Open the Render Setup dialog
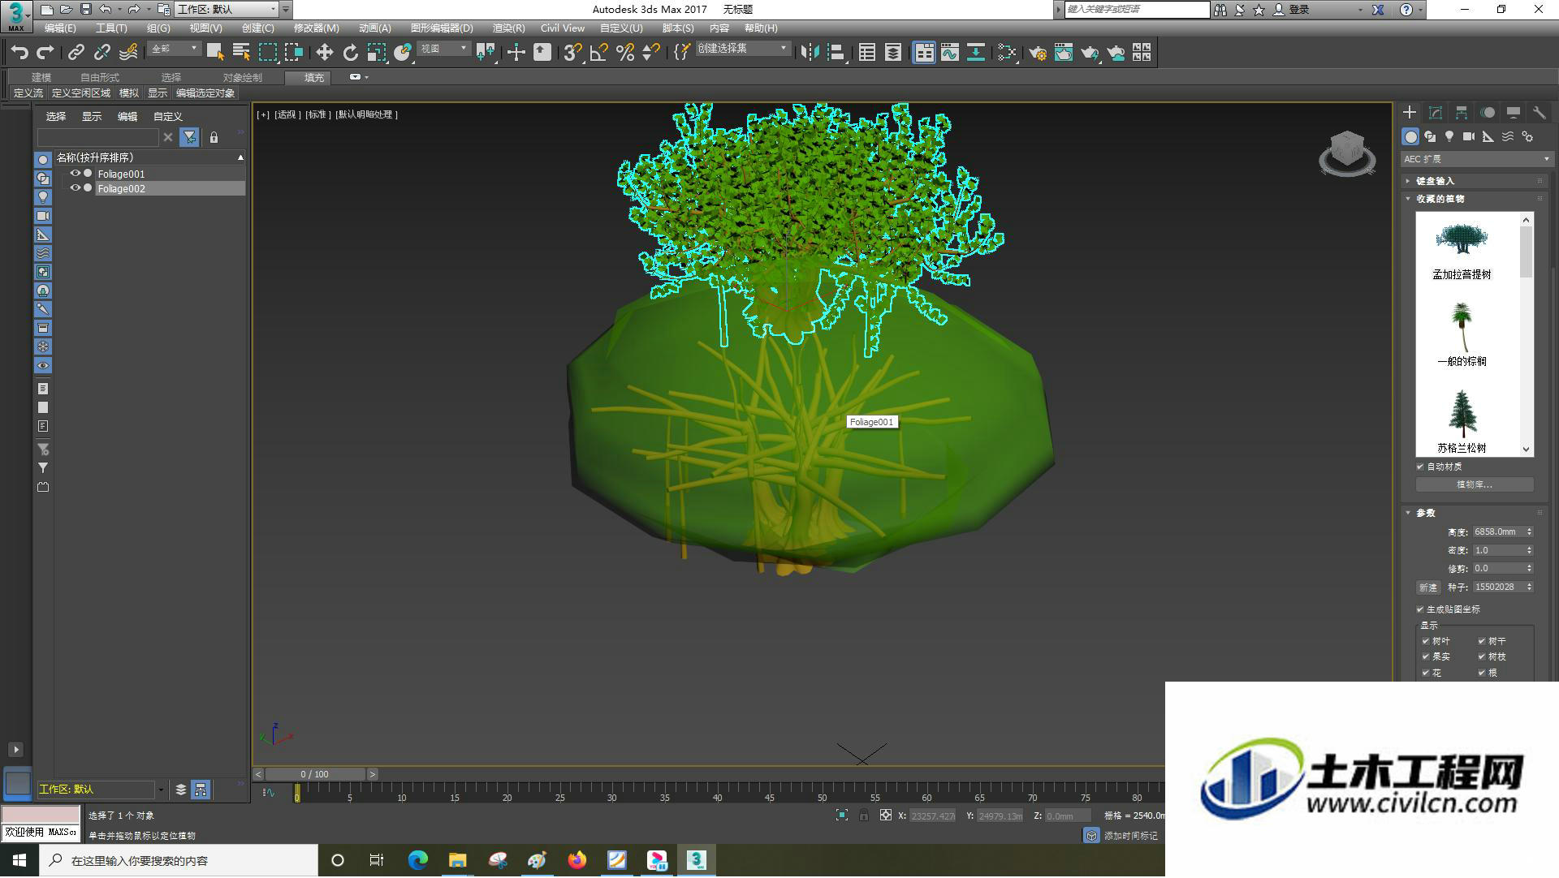Screen dimensions: 1559x878 pos(1037,53)
